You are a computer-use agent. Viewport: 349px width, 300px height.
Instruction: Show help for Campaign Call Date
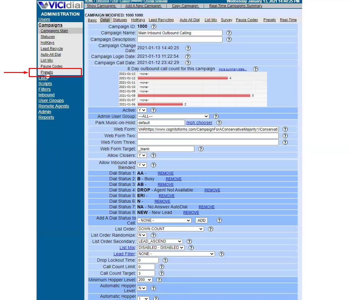pos(188,63)
